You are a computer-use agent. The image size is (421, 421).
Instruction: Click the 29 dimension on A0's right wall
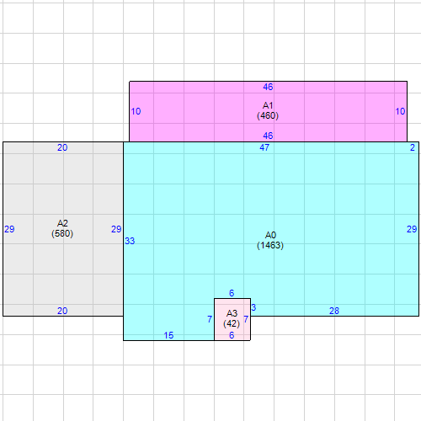coord(412,229)
